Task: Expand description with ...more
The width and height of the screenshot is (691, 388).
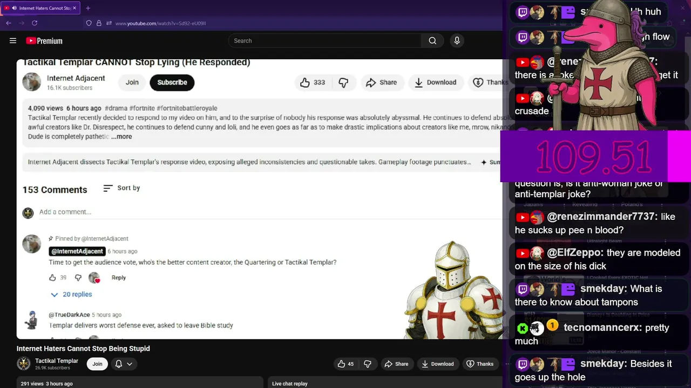Action: tap(121, 137)
